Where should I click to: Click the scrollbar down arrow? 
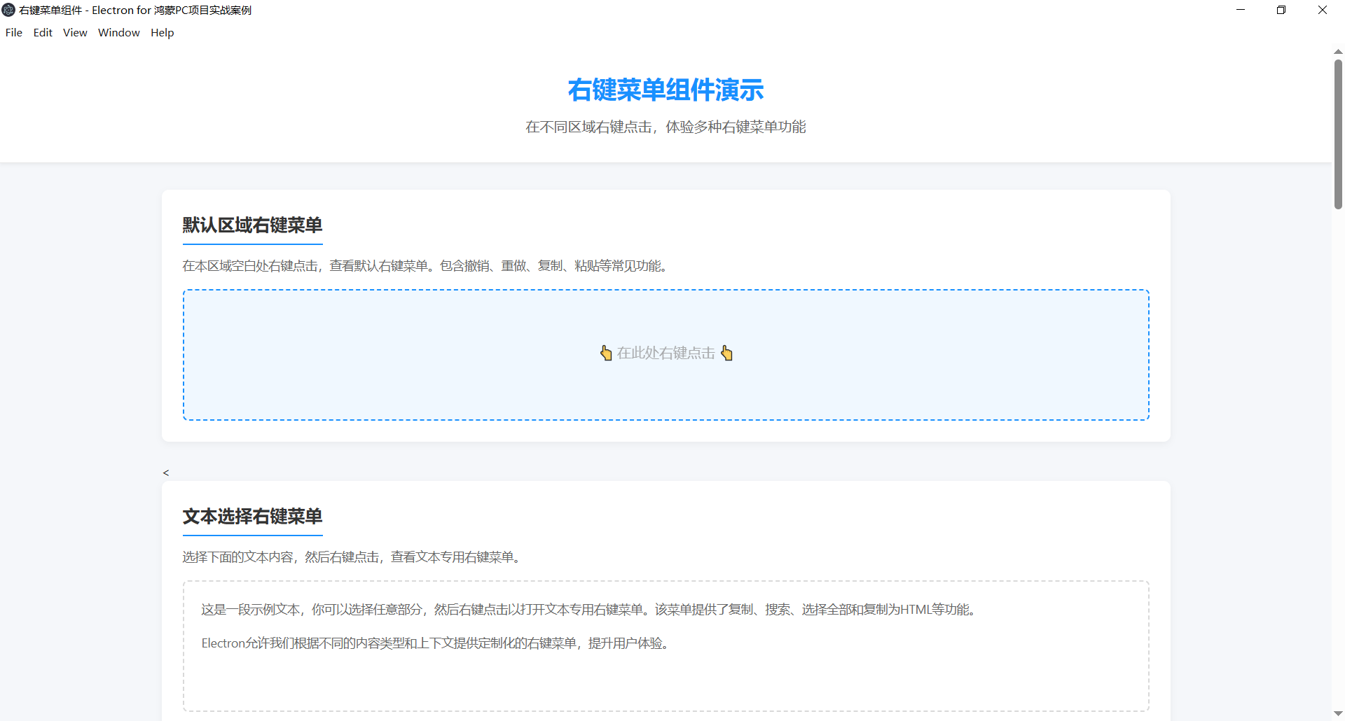coord(1338,714)
